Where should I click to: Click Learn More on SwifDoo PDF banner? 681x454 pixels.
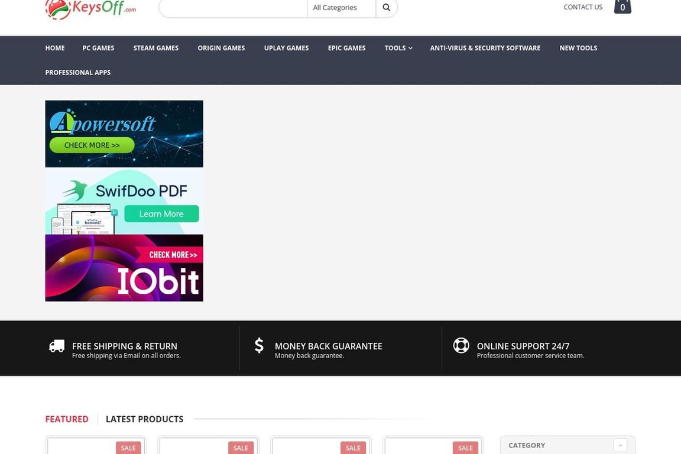[161, 214]
